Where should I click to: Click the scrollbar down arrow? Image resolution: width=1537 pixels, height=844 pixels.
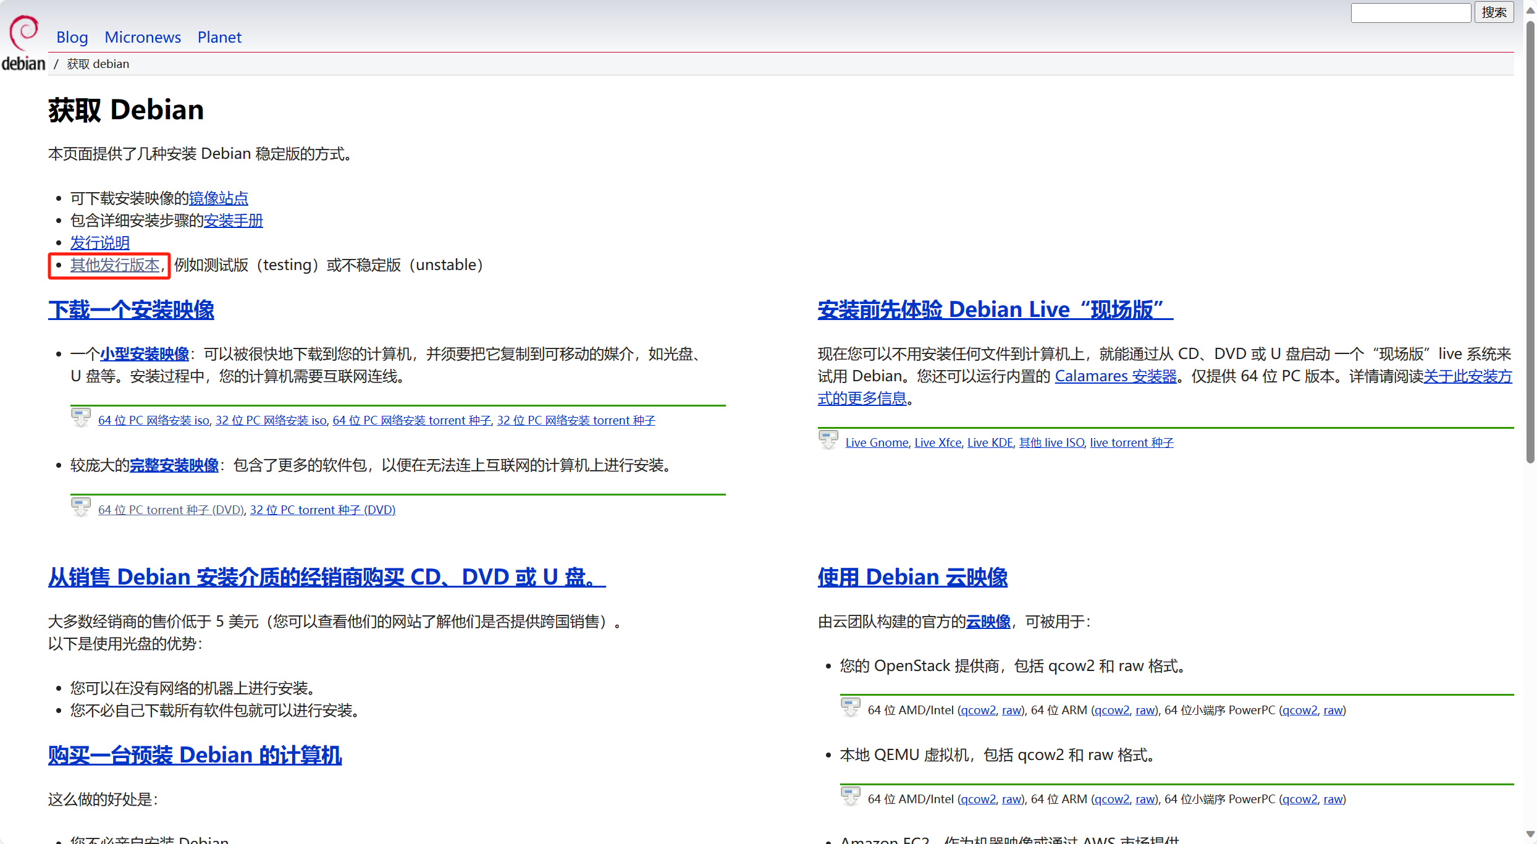click(1530, 835)
